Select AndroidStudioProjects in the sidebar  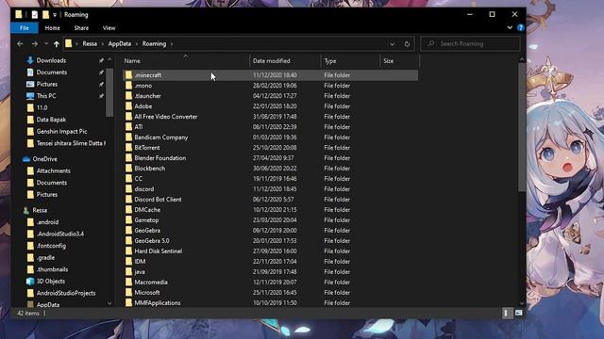coord(65,293)
